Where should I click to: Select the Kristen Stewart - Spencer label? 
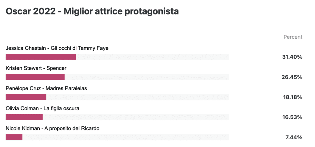[36, 68]
